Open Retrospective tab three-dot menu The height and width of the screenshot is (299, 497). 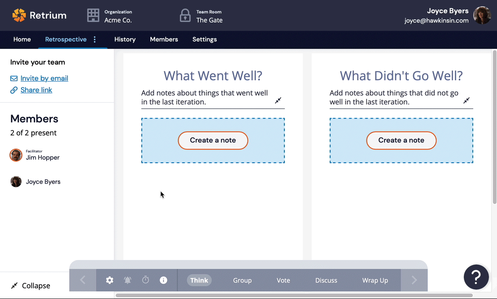click(95, 39)
